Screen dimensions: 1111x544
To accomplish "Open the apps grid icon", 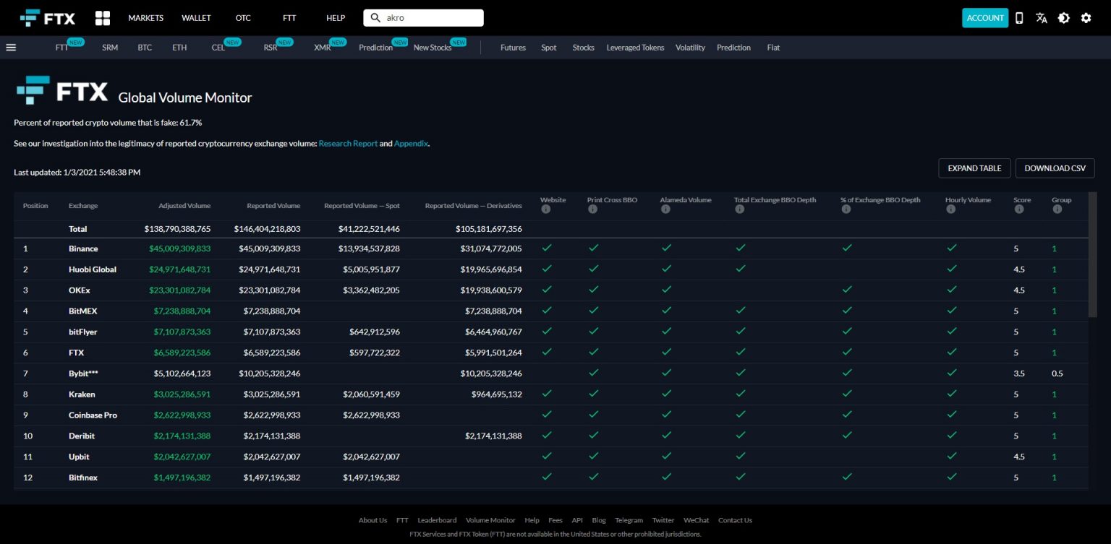I will (103, 18).
